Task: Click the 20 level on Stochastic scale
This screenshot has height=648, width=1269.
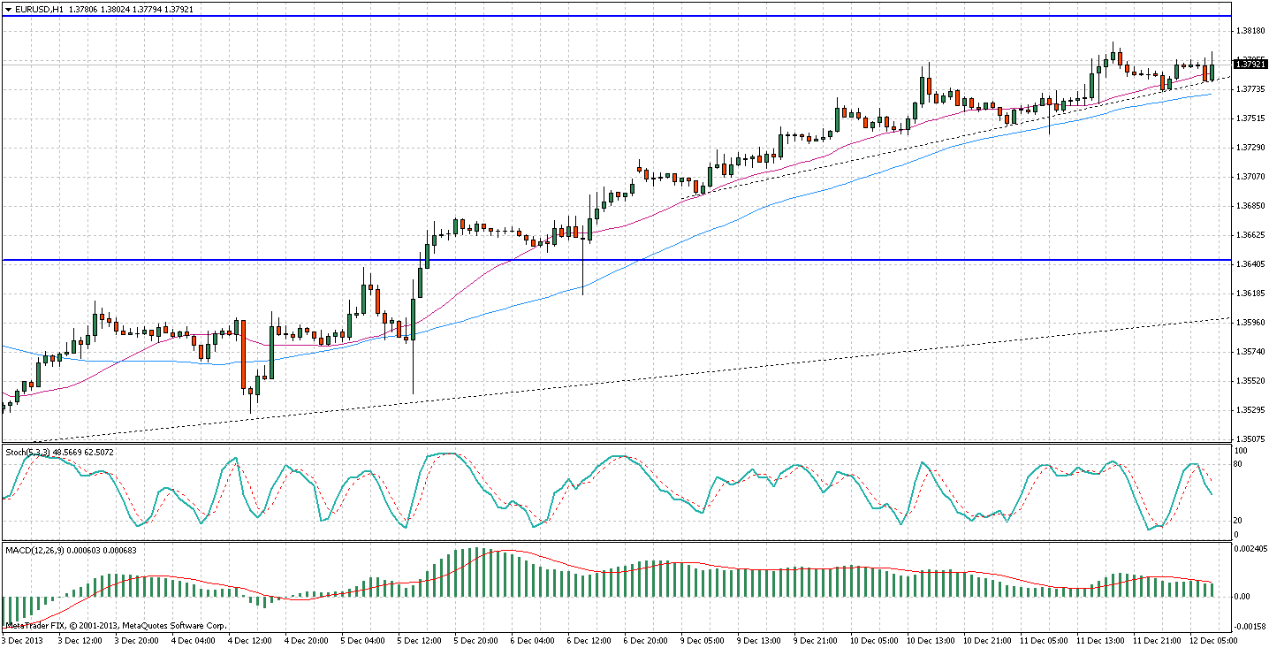Action: click(x=1240, y=520)
